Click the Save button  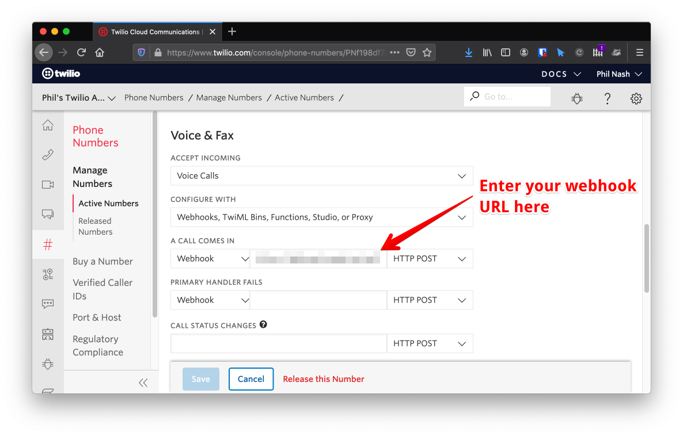pos(201,379)
